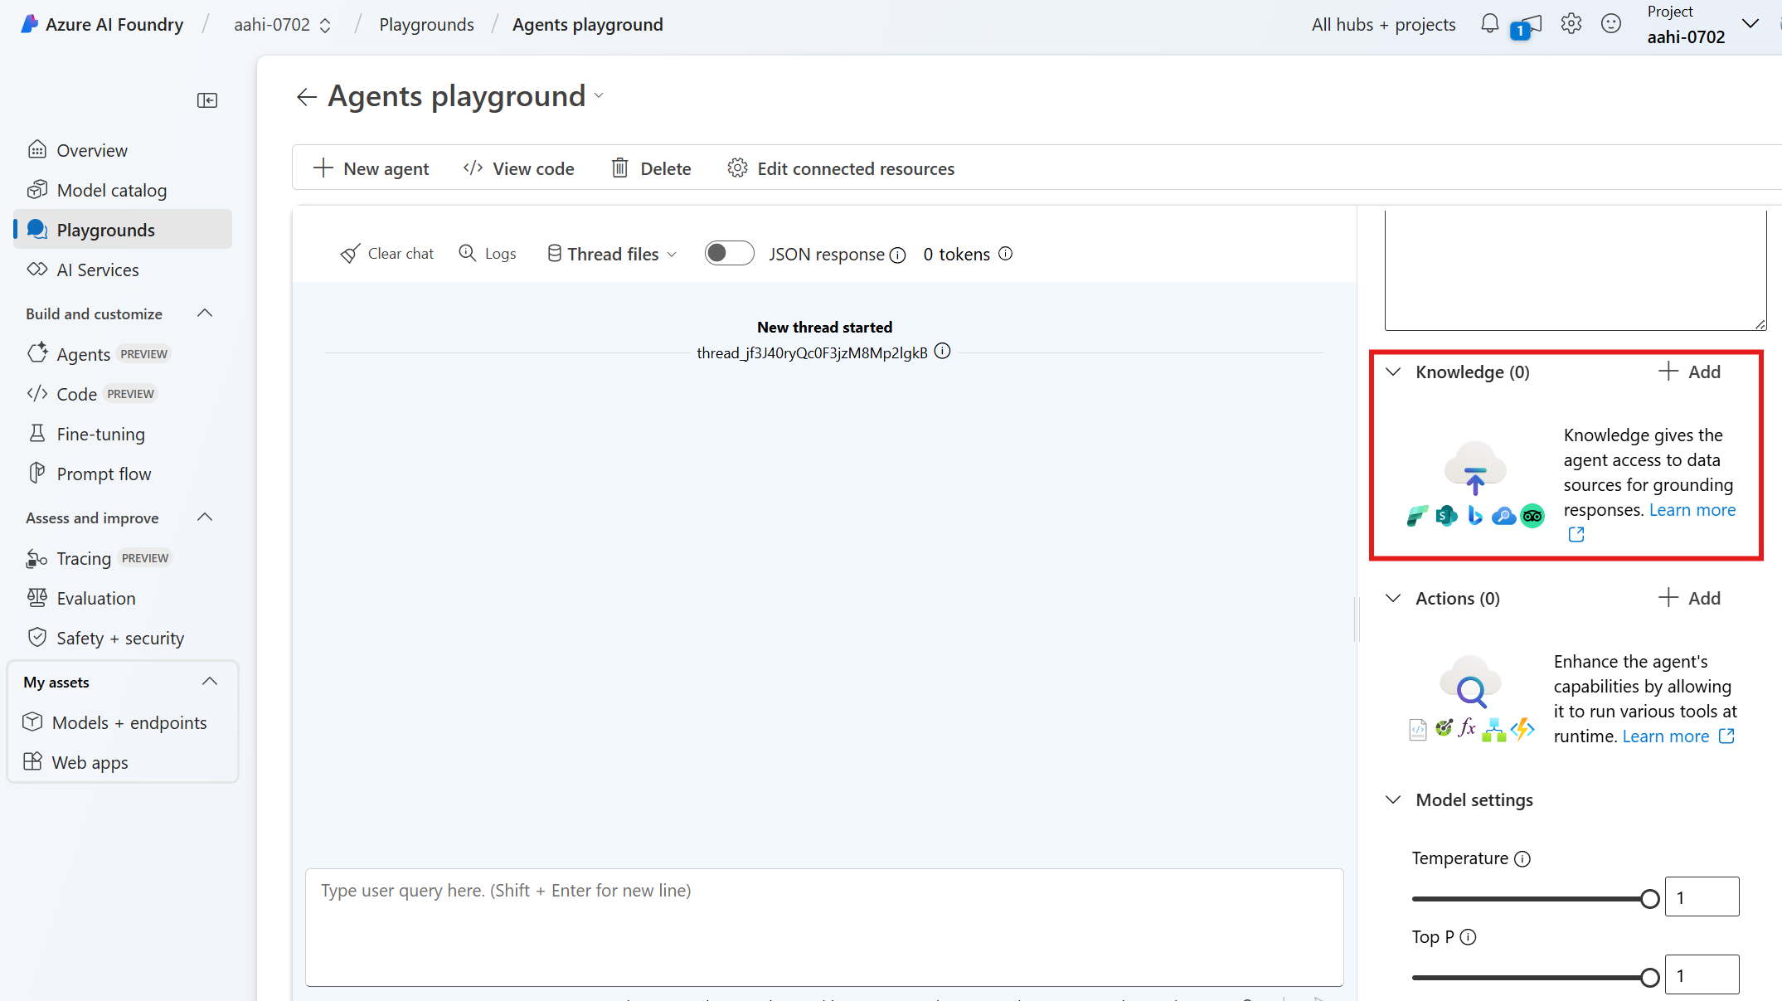
Task: Open the Agents playground title dropdown chevron
Action: click(599, 96)
